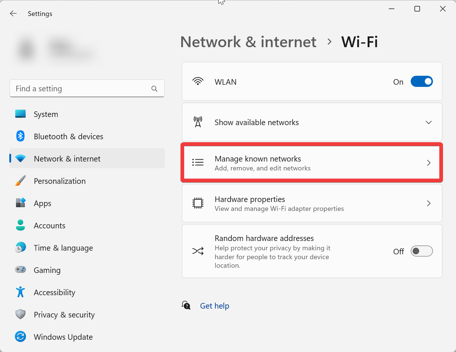The width and height of the screenshot is (456, 352).
Task: Click the Find a setting field
Action: 87,89
